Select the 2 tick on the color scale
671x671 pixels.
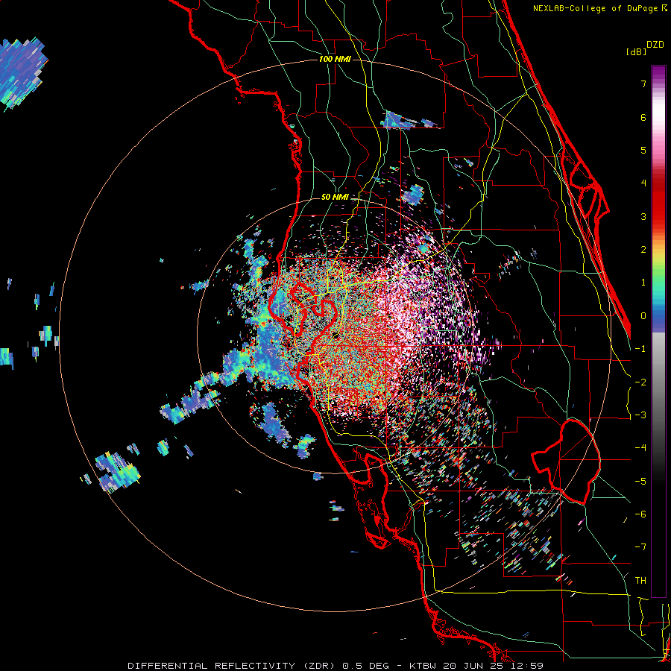pyautogui.click(x=643, y=250)
